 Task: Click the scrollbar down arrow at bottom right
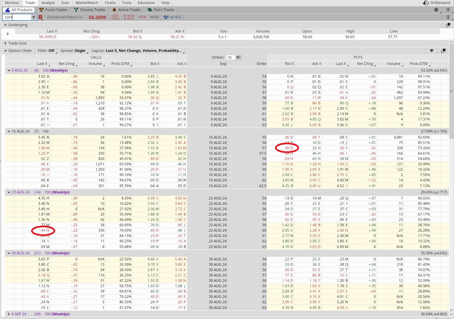click(451, 314)
